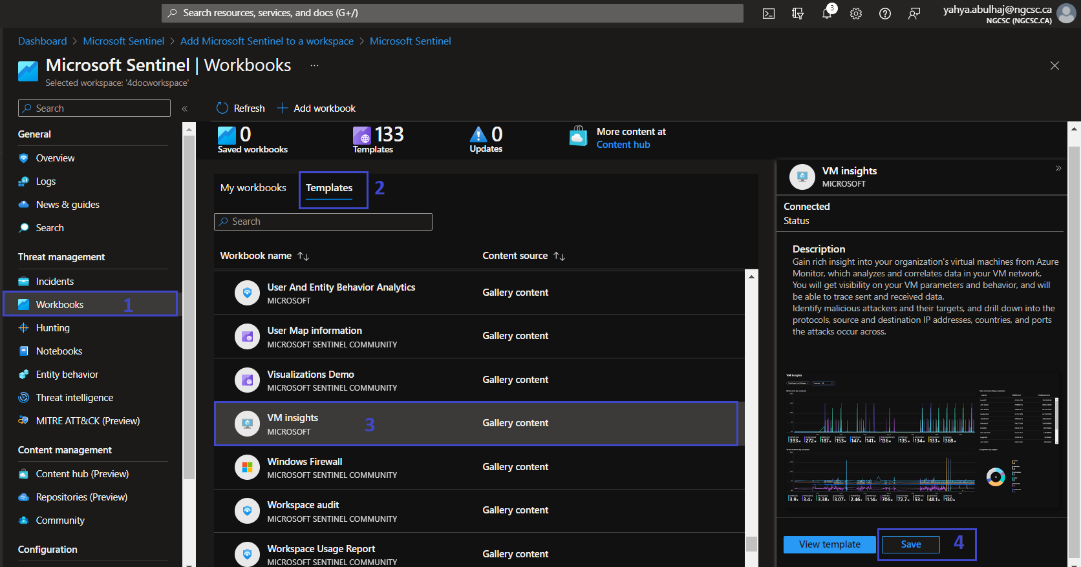Click Workspace audit shield icon
Image resolution: width=1081 pixels, height=567 pixels.
tap(247, 511)
